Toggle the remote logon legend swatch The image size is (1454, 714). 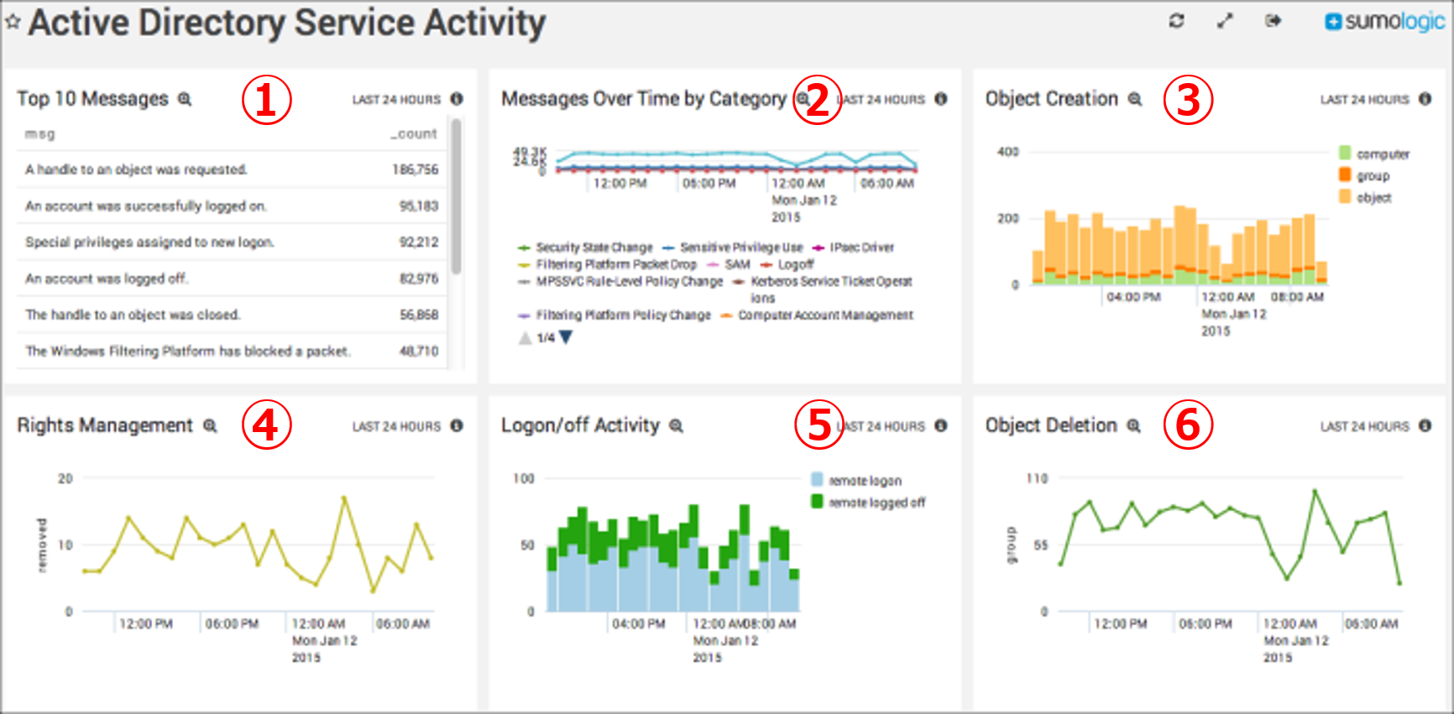coord(817,480)
